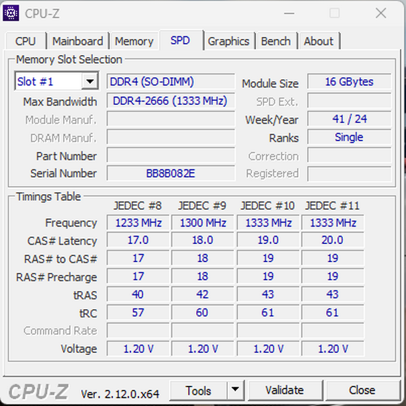Click the CPU-Z app icon in title bar
Screen dimensions: 406x406
[x=11, y=12]
